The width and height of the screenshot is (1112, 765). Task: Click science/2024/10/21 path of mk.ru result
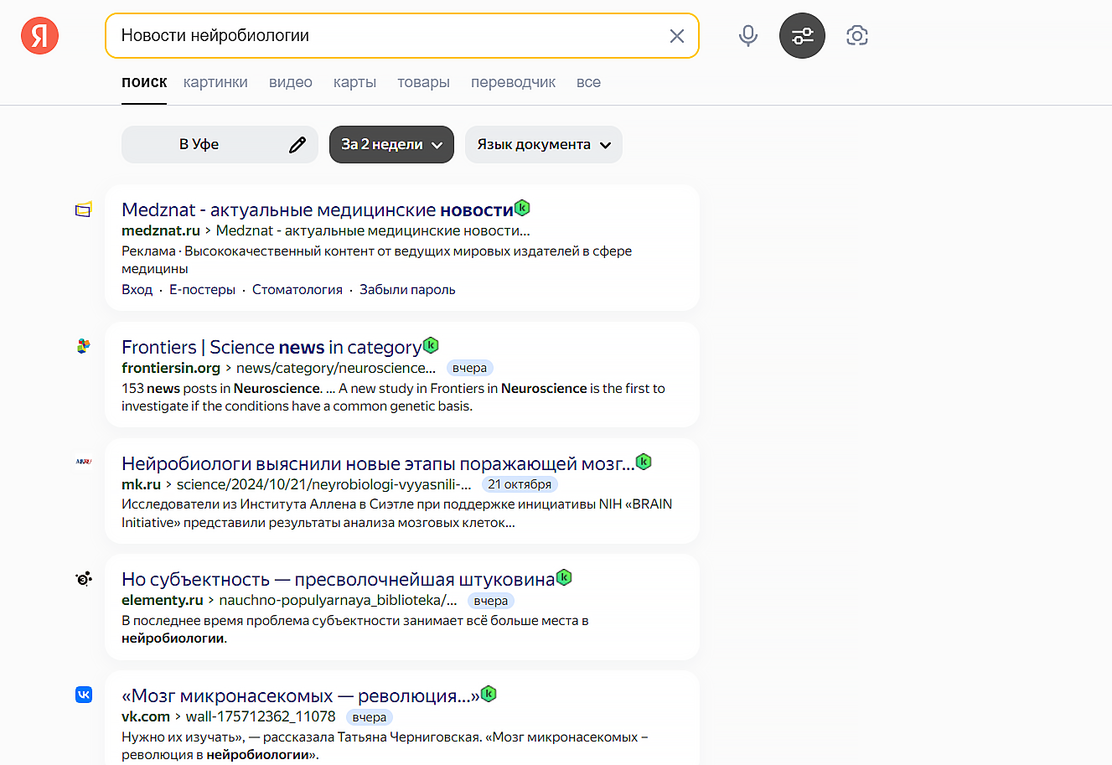[x=324, y=484]
